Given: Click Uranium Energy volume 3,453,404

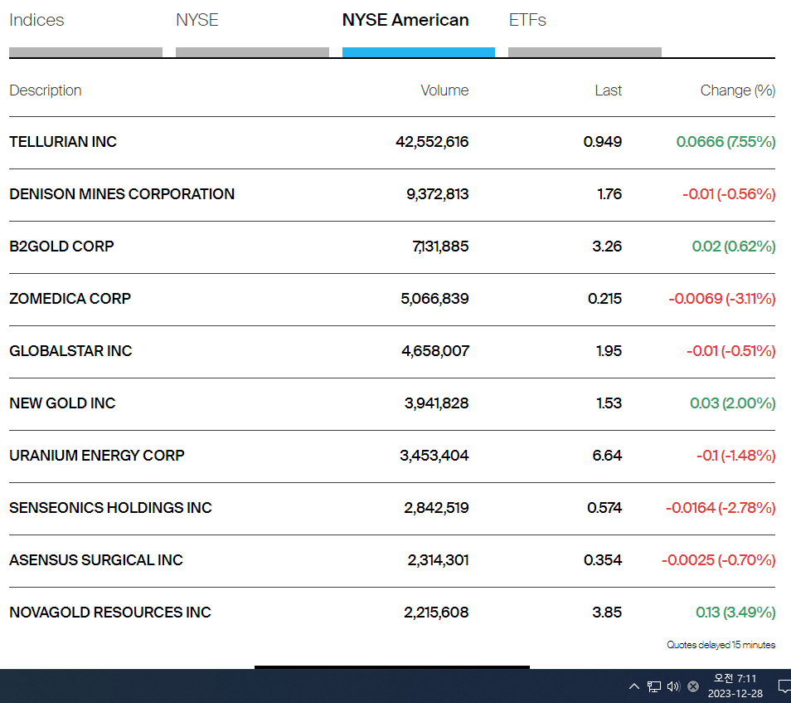Looking at the screenshot, I should pos(434,456).
